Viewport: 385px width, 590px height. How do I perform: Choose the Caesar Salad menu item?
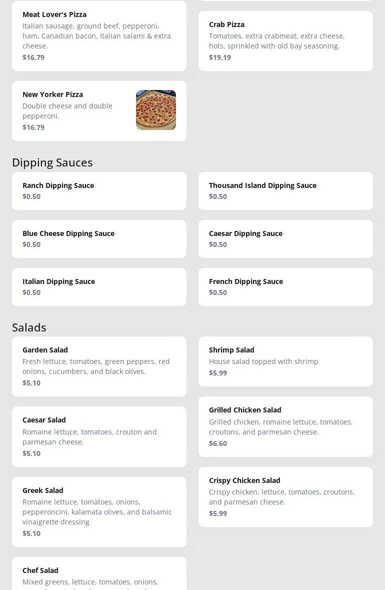point(99,436)
